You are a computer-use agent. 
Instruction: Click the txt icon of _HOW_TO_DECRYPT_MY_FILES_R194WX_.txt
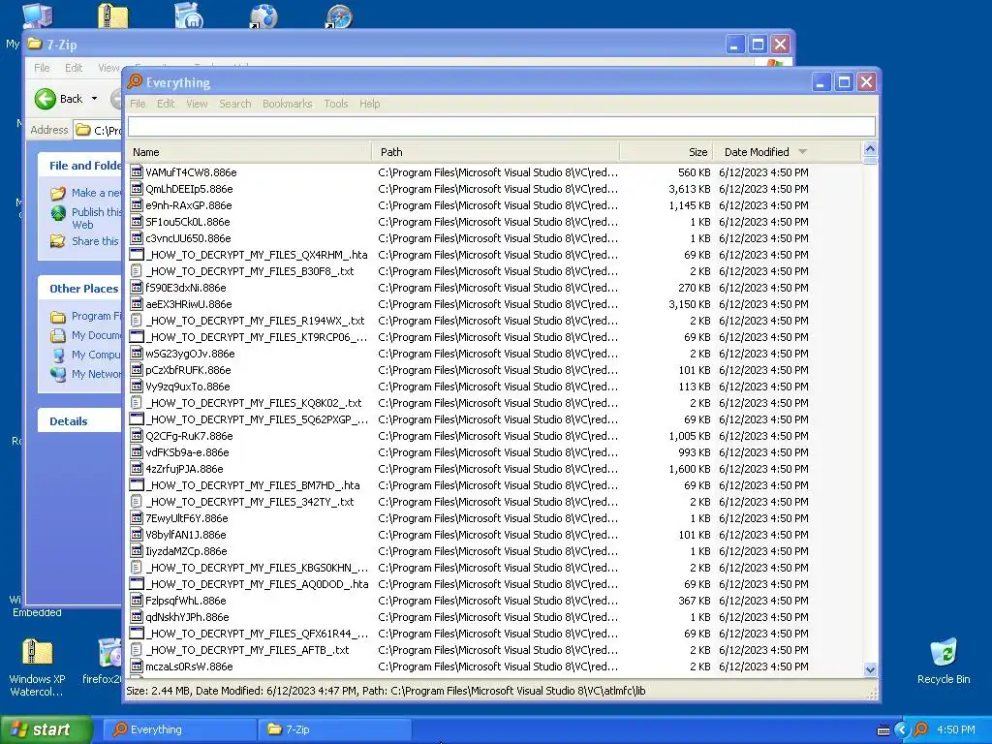tap(136, 320)
